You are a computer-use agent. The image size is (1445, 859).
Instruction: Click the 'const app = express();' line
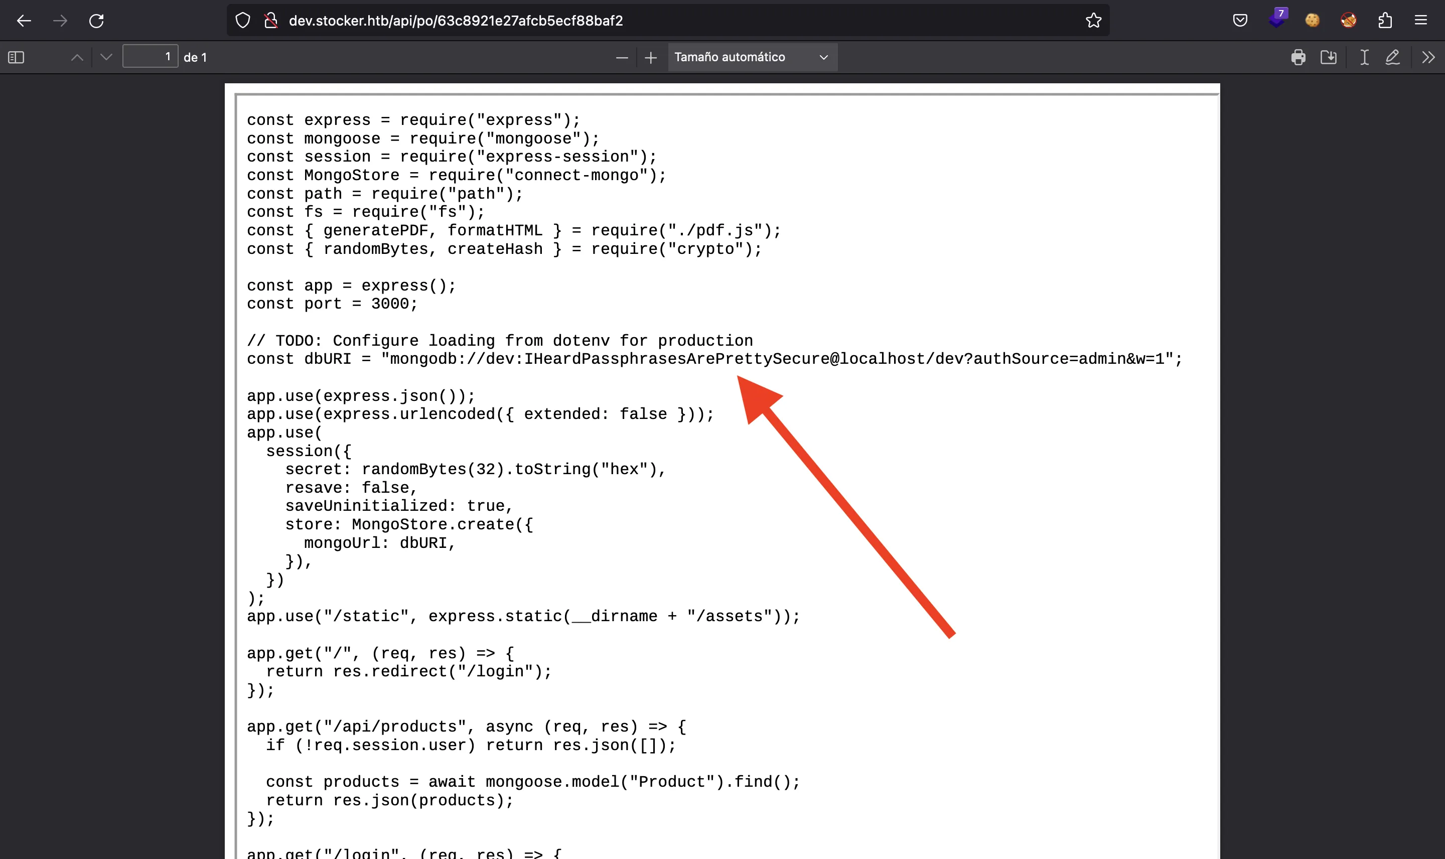tap(351, 285)
